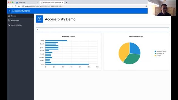
Task: Open Employees in the side navigation
Action: coord(20,21)
